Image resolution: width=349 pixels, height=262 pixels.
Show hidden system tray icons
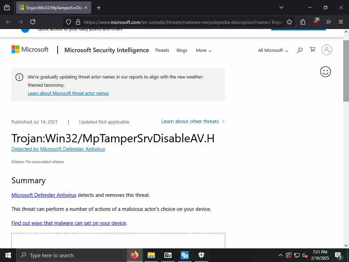[280, 255]
